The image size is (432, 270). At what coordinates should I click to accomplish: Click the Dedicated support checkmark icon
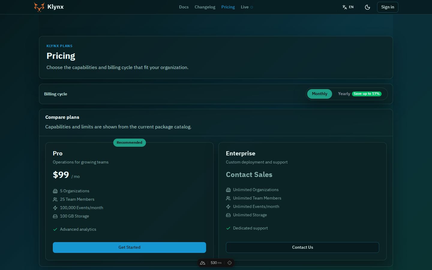coord(228,228)
